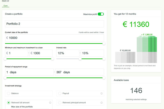Screen dimensions: 164x109
Task: Click the € 11360 projected total
Action: coord(136,24)
